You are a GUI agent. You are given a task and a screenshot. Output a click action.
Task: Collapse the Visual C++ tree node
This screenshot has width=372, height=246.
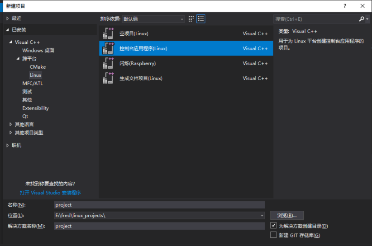(x=10, y=42)
